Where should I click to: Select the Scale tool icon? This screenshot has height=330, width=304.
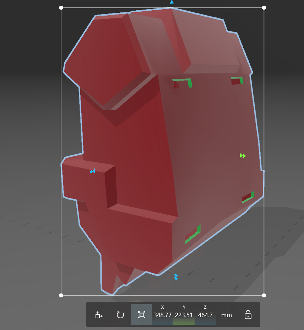pyautogui.click(x=141, y=315)
